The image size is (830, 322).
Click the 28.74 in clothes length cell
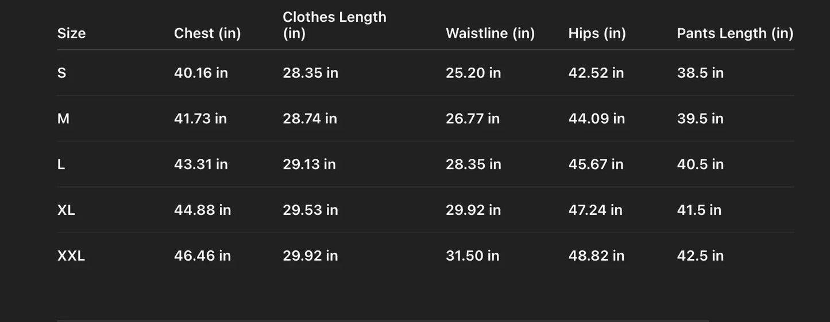[310, 119]
